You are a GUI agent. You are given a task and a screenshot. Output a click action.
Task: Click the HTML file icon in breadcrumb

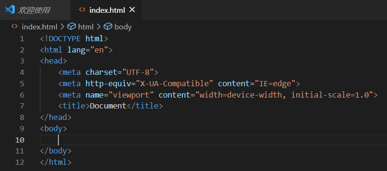15,27
